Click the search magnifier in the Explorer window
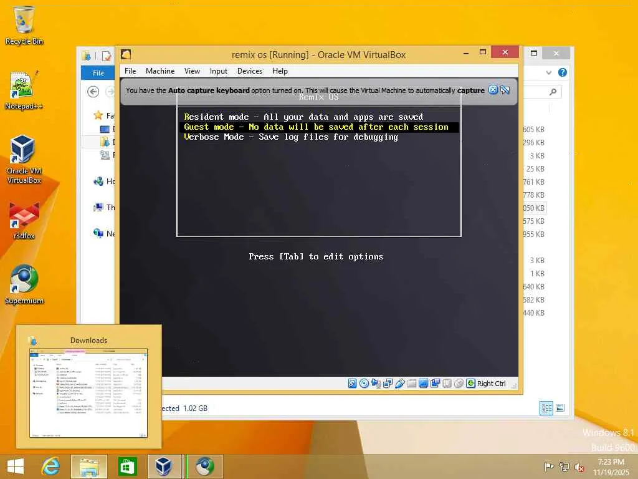This screenshot has height=479, width=638. coord(553,92)
